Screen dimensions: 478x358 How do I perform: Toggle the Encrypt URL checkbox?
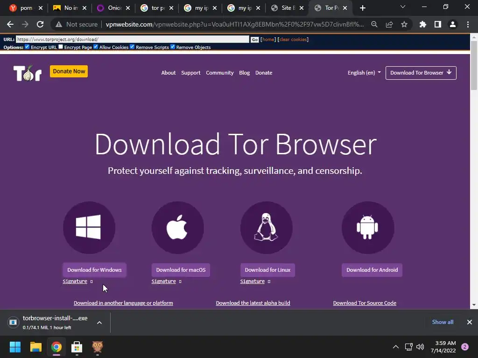pos(27,47)
